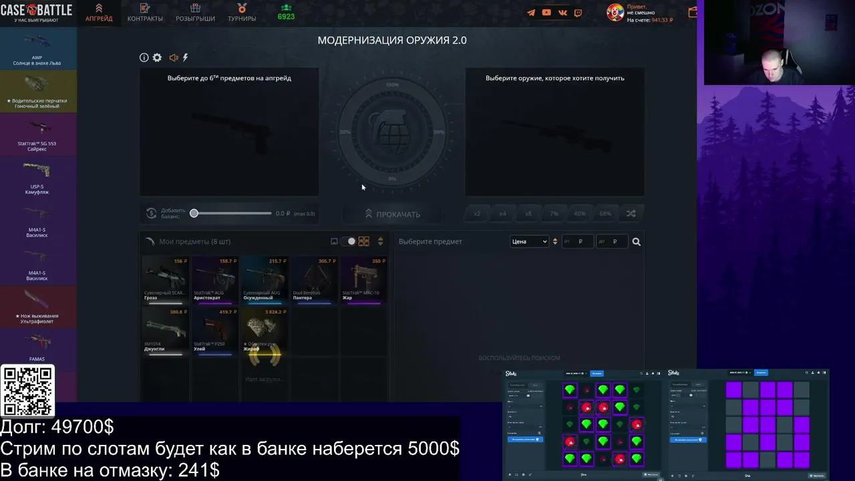Image resolution: width=855 pixels, height=481 pixels.
Task: Open the YouTube channel icon
Action: [x=546, y=13]
